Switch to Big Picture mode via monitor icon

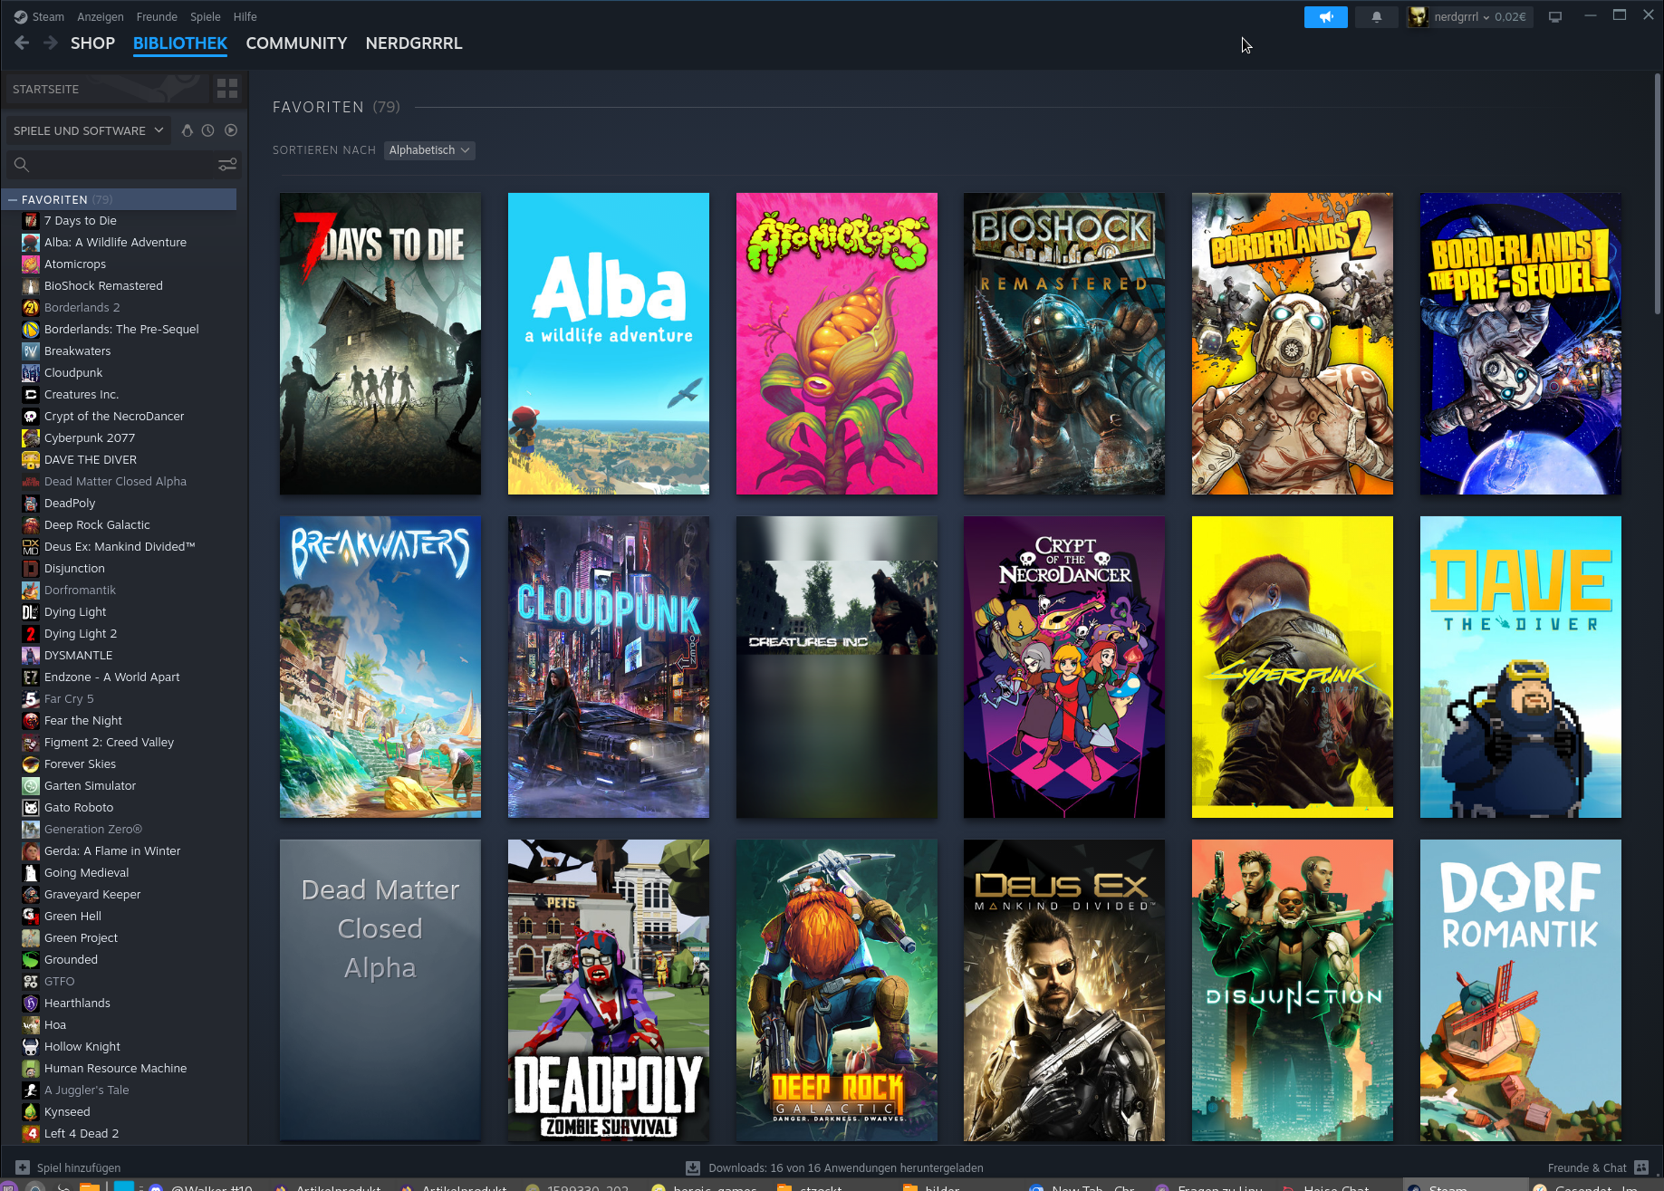(1555, 16)
